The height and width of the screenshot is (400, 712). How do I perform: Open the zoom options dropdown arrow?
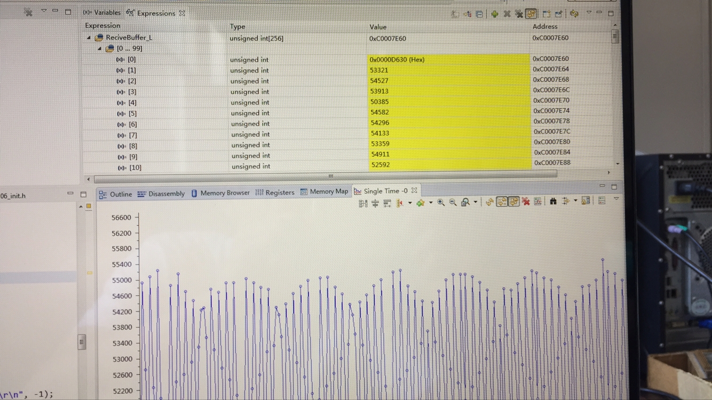pos(475,202)
